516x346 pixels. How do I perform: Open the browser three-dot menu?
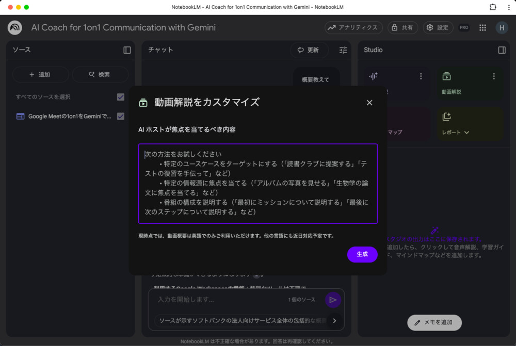coord(510,7)
